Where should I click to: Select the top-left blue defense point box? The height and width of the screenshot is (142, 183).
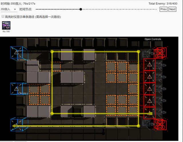pos(16,52)
